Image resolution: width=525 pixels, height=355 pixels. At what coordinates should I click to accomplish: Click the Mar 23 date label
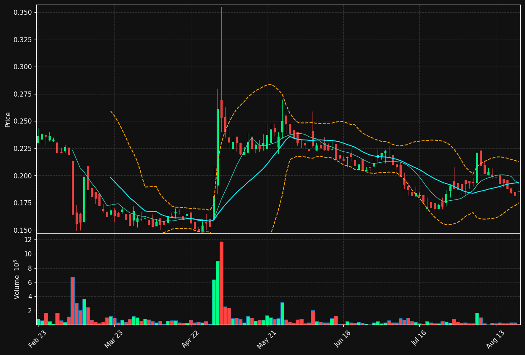[x=114, y=339]
